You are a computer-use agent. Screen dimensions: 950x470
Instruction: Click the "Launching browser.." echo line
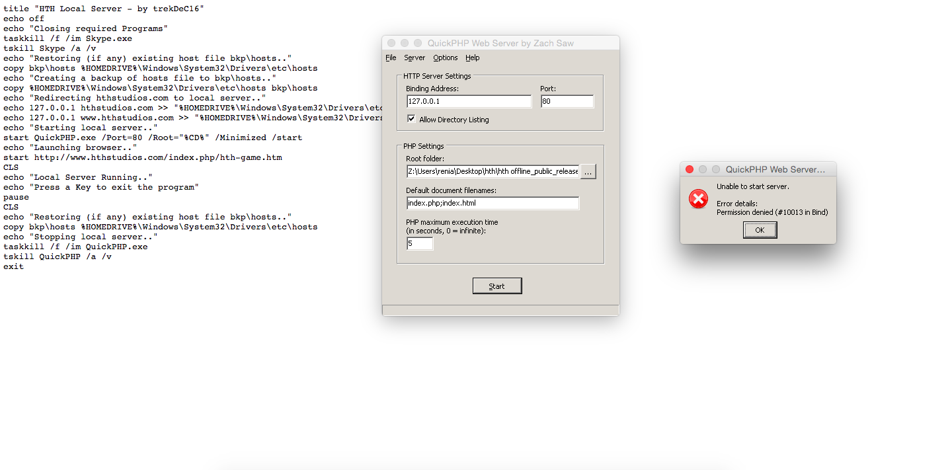pyautogui.click(x=70, y=147)
